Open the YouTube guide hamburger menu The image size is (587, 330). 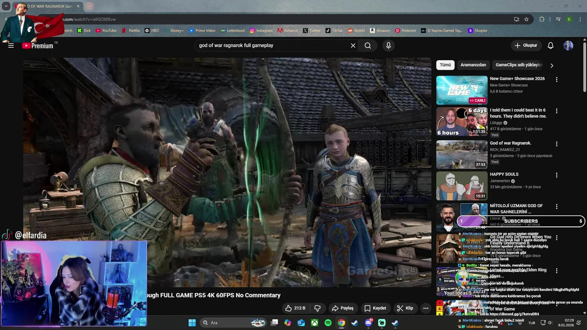point(11,45)
